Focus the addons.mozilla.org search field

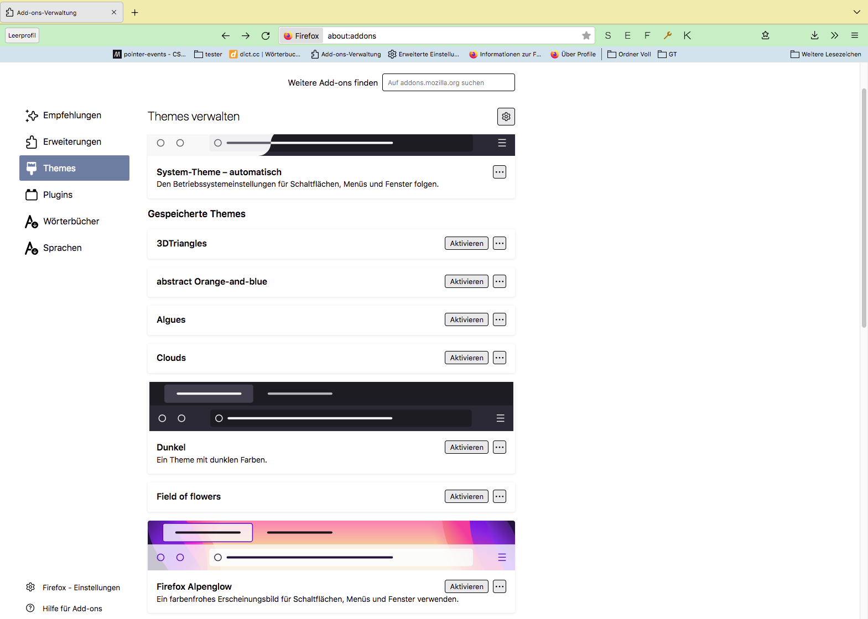(x=449, y=82)
